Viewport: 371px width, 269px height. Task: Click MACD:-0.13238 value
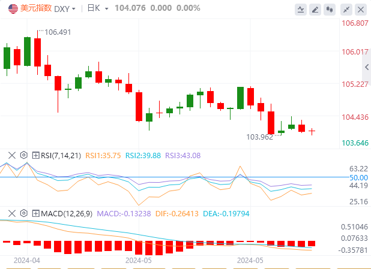[x=124, y=214]
